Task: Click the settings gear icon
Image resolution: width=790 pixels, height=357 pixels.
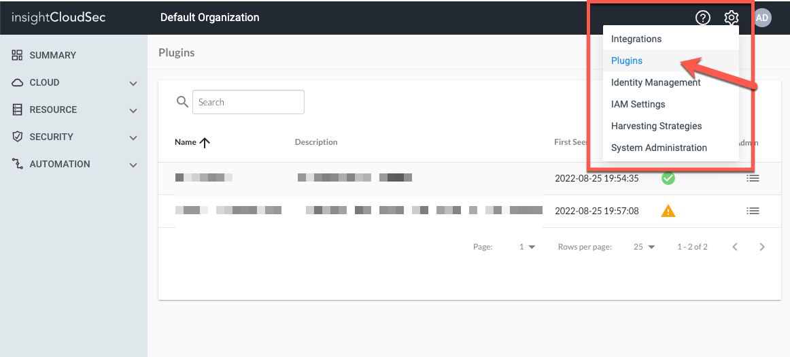Action: pos(731,18)
